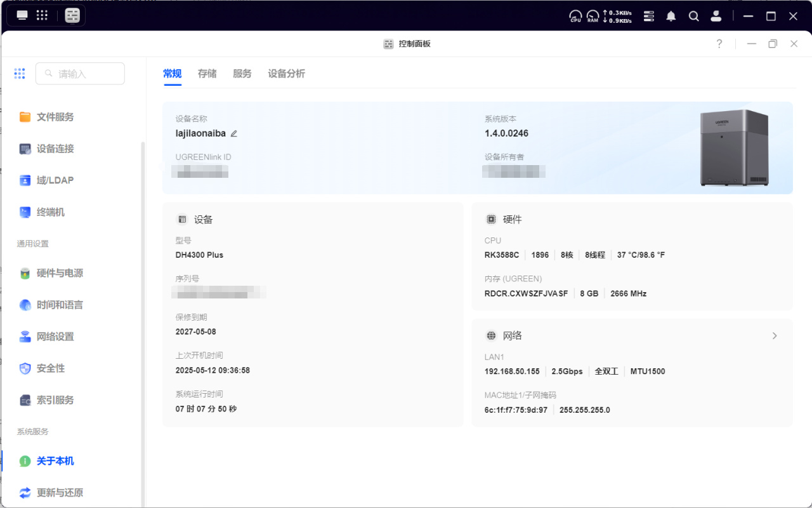Viewport: 812px width, 508px height.
Task: Minimize the 控制面板 inner window
Action: [752, 44]
